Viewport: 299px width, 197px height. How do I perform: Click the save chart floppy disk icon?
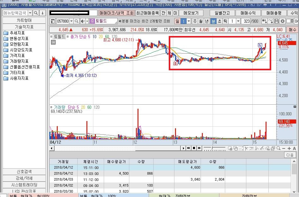click(277, 21)
